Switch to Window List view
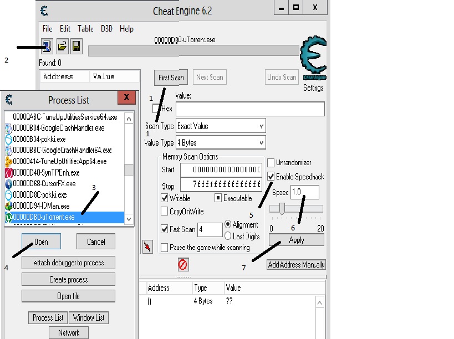This screenshot has height=339, width=454. [89, 317]
